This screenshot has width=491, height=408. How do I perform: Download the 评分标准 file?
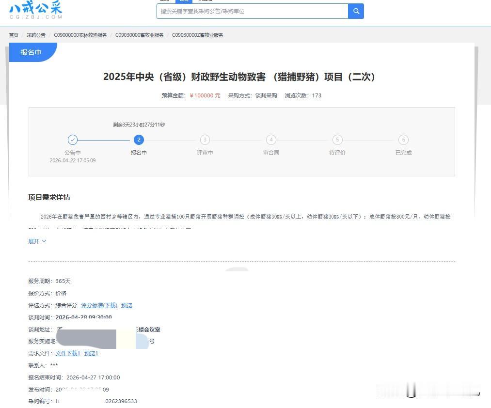pyautogui.click(x=99, y=305)
